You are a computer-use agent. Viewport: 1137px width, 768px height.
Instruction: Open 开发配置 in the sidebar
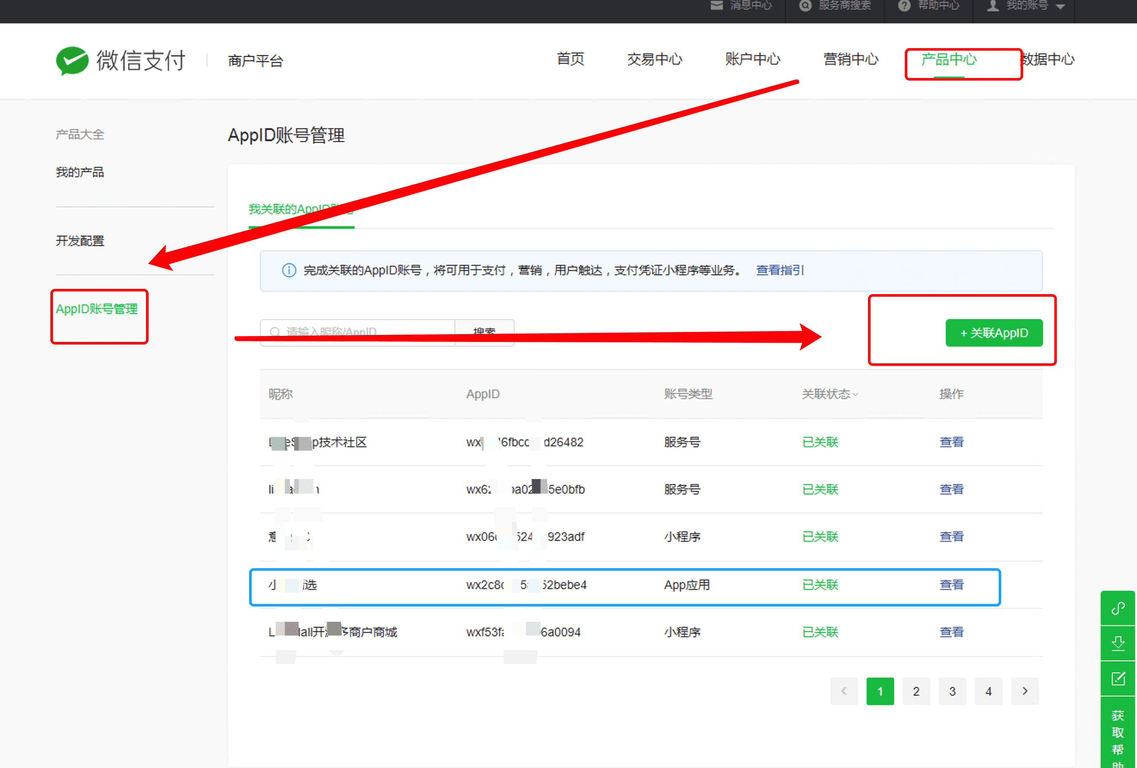pyautogui.click(x=80, y=241)
